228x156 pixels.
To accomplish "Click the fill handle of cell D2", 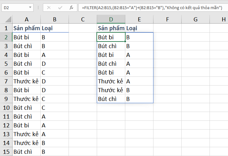I will click(x=125, y=41).
